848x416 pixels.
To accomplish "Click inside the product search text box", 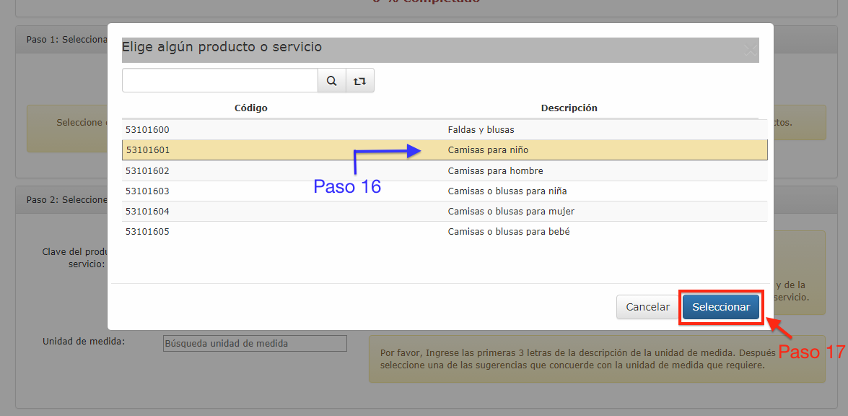I will (219, 81).
